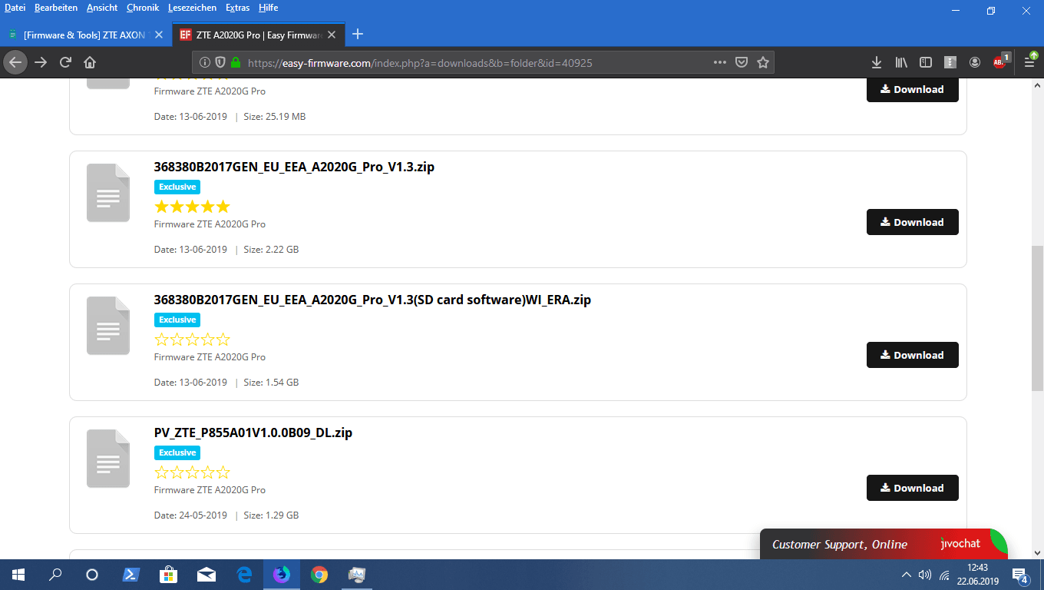Viewport: 1044px width, 590px height.
Task: Open the SD card software WI_ERA.zip title
Action: coord(372,300)
